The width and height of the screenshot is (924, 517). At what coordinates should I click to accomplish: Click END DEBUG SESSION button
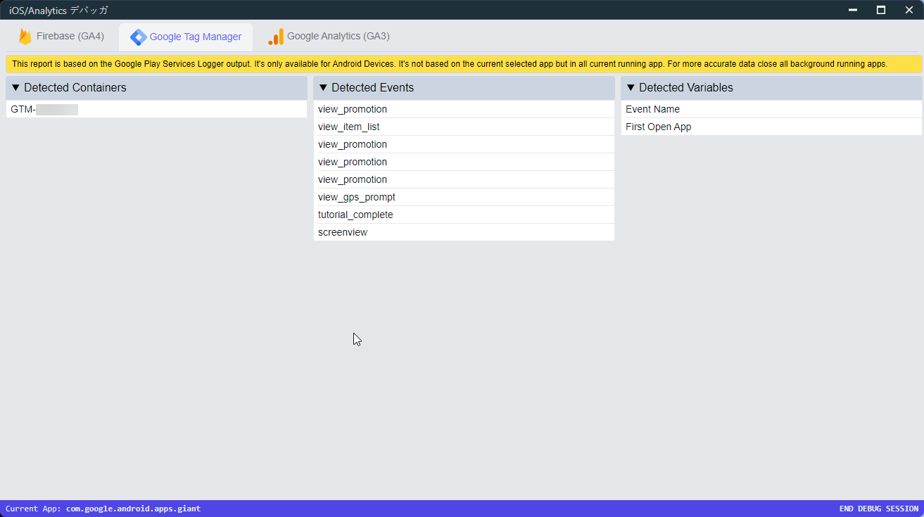878,509
